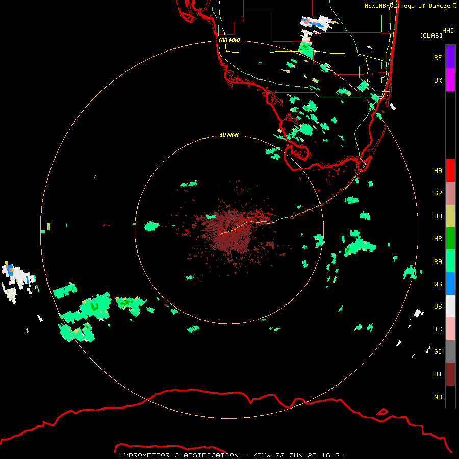Click the '100 NMI' range ring label
This screenshot has height=459, width=459.
[x=229, y=40]
